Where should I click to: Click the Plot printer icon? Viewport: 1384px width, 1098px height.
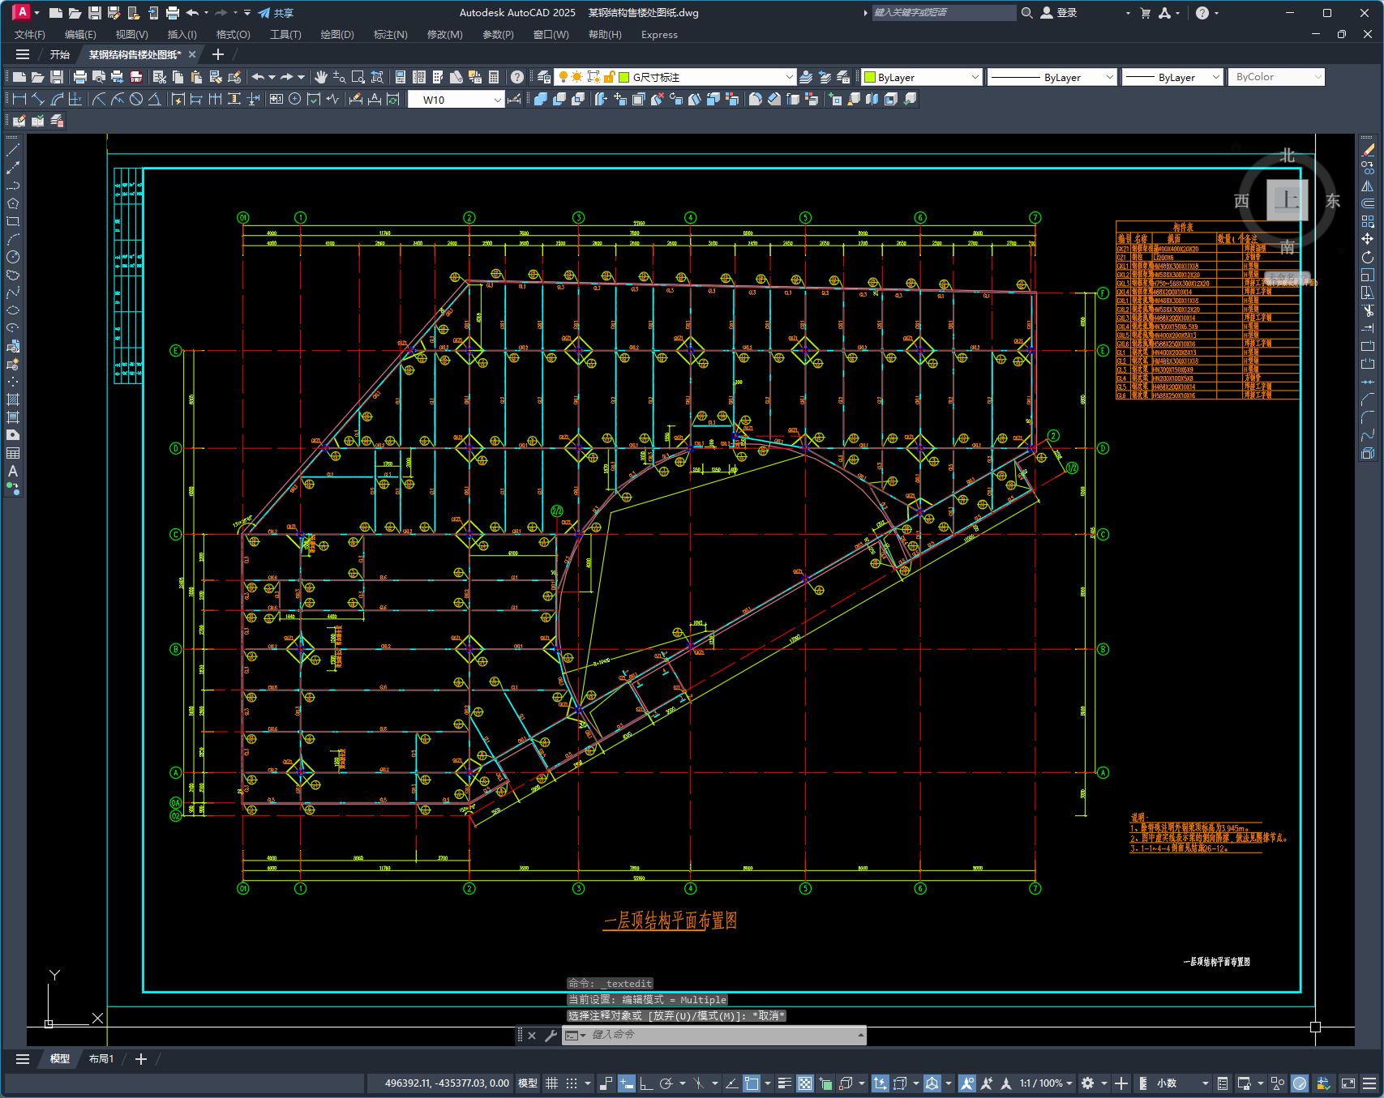(79, 77)
